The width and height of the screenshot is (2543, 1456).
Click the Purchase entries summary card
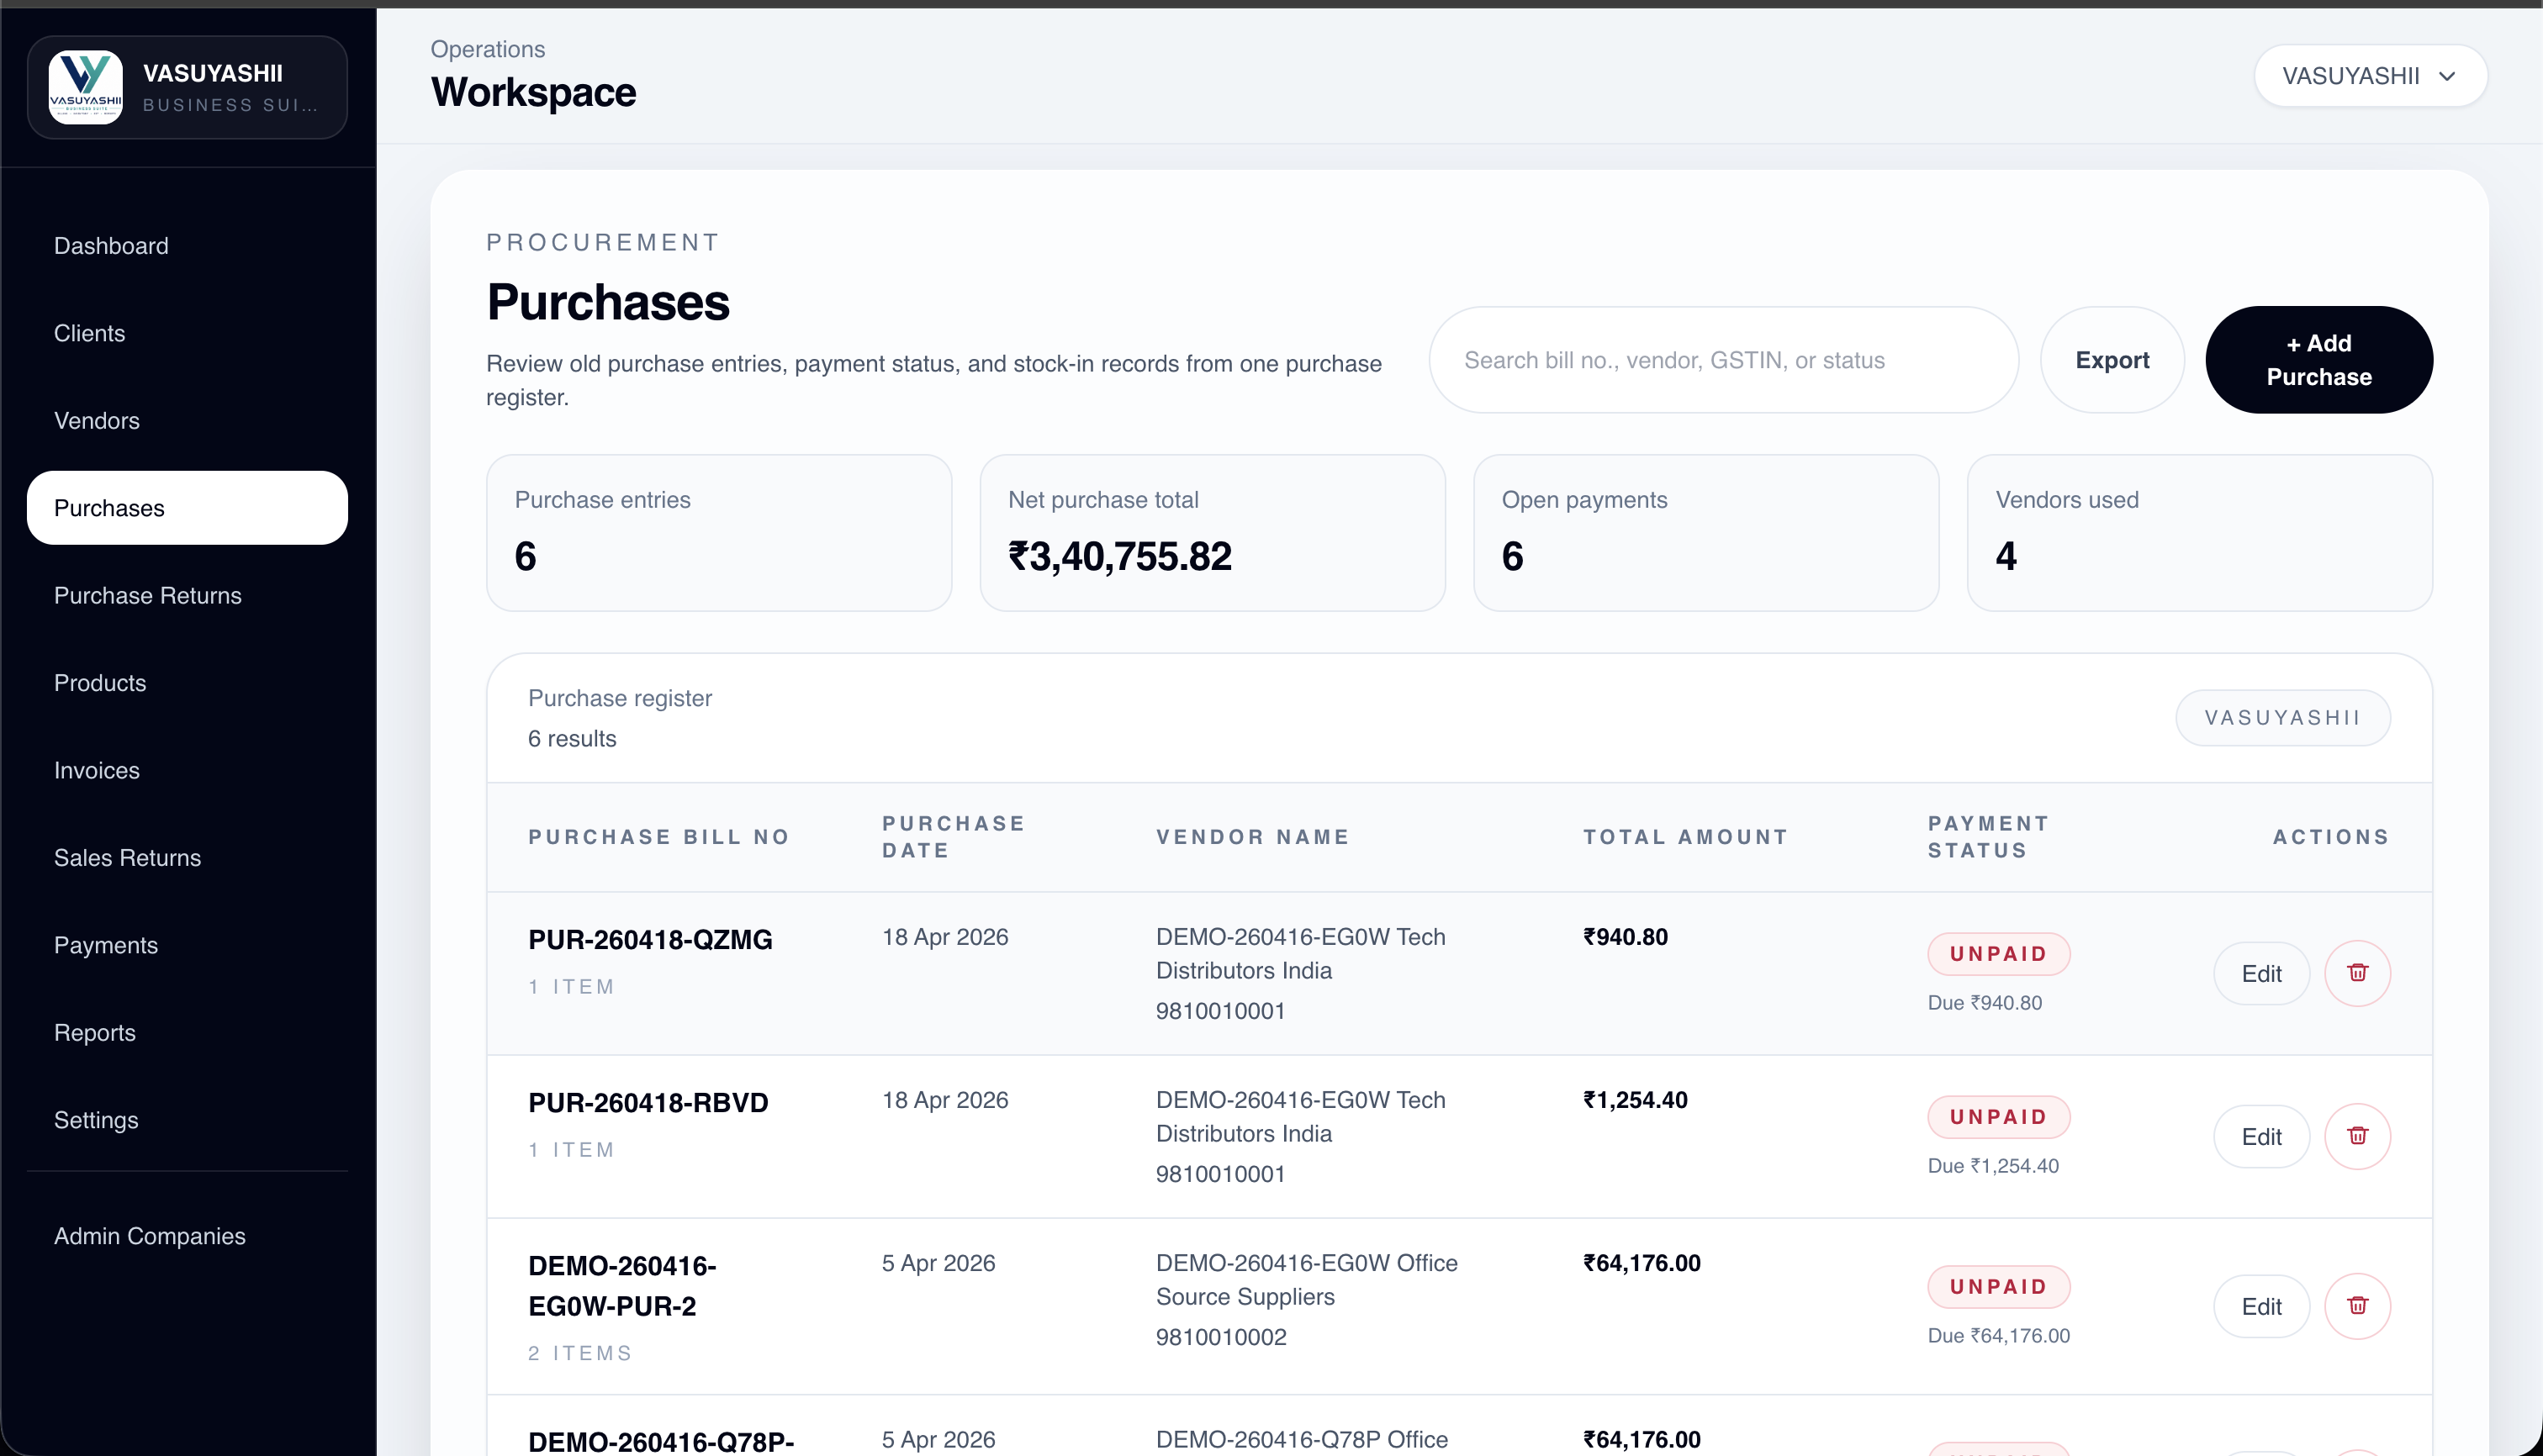(x=718, y=533)
